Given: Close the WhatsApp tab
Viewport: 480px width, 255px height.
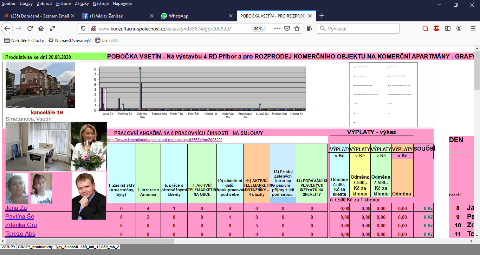Looking at the screenshot, I should click(x=231, y=16).
